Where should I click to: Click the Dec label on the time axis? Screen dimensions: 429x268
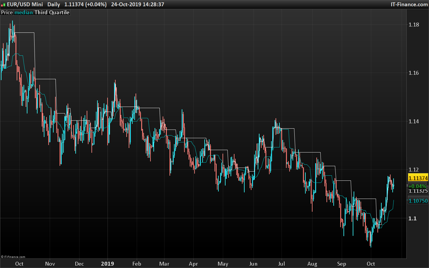(x=80, y=264)
